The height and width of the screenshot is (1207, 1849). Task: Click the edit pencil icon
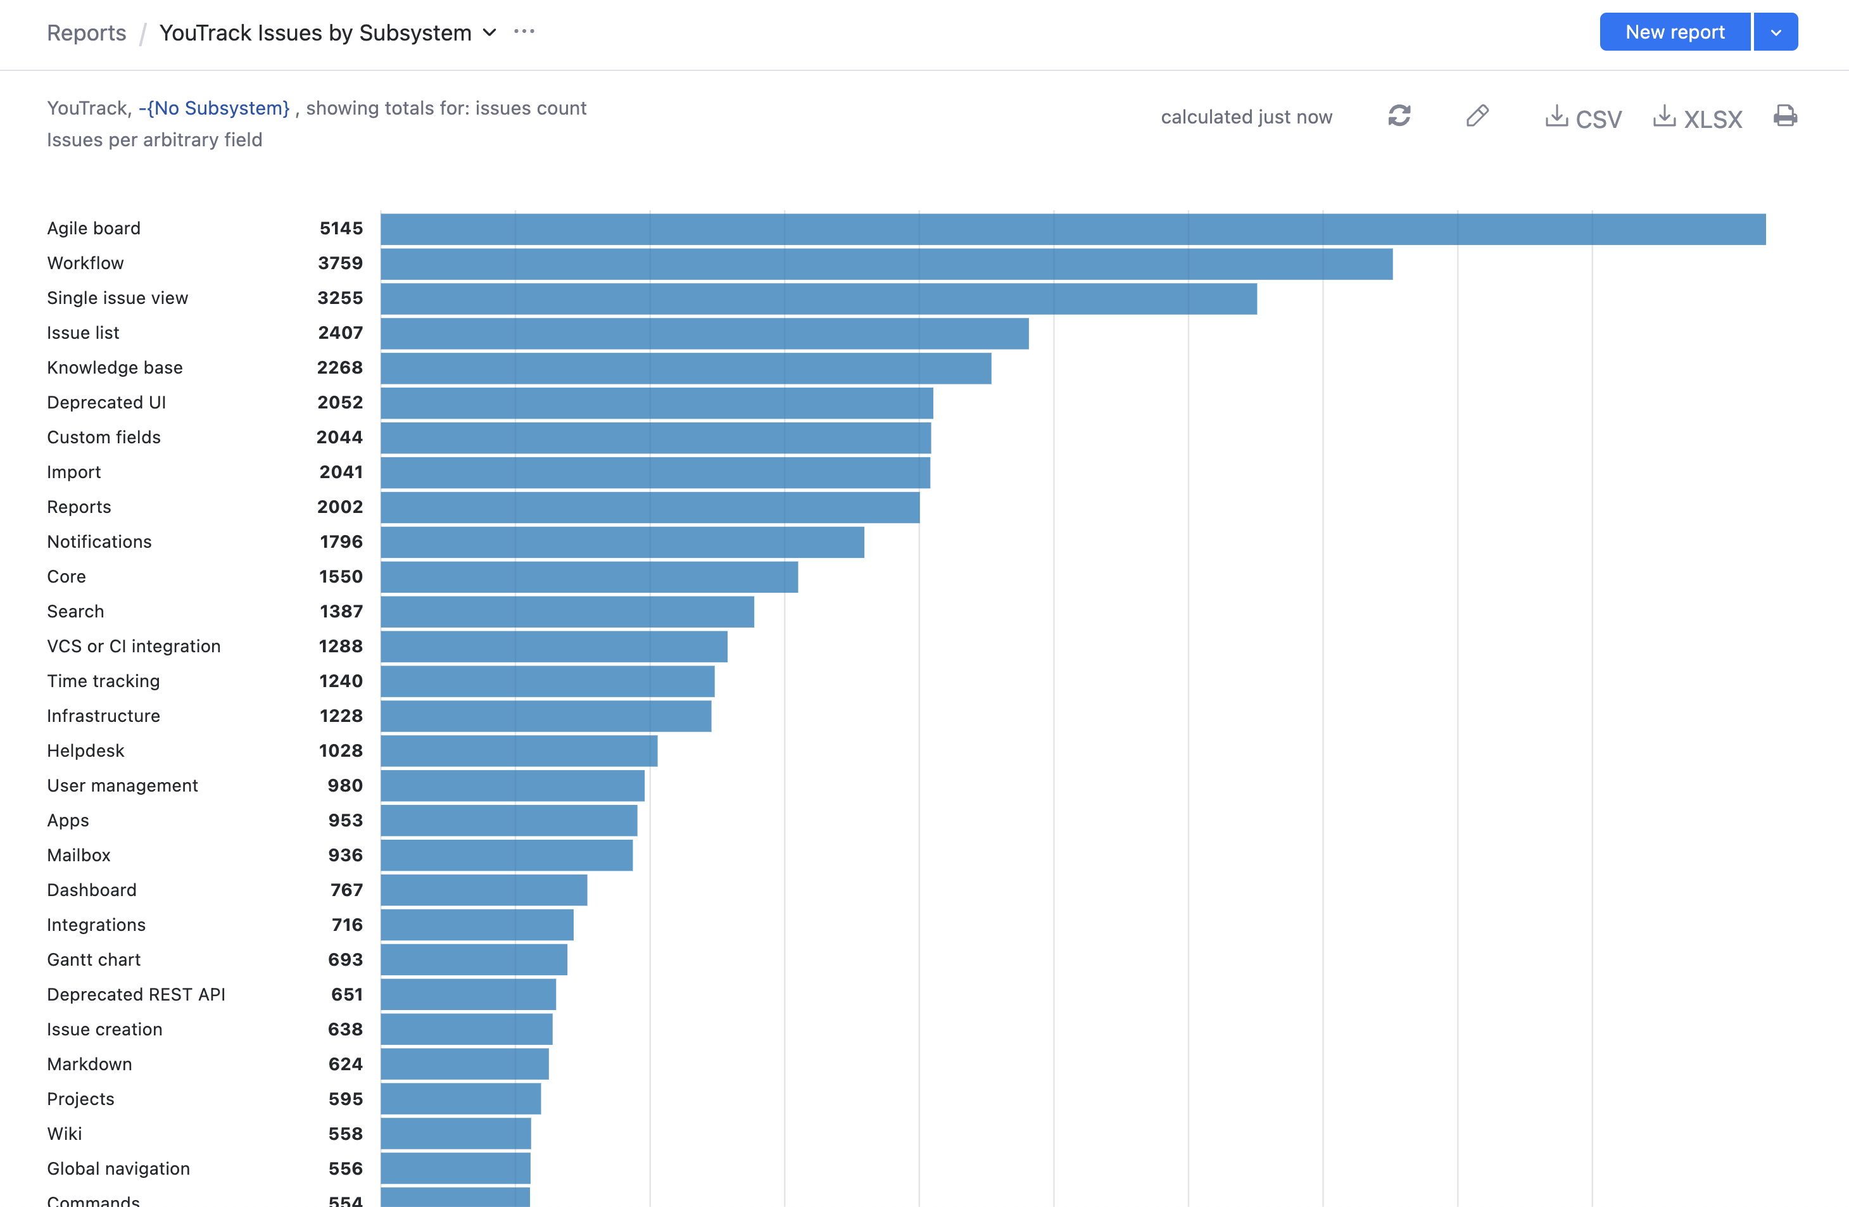(x=1479, y=115)
